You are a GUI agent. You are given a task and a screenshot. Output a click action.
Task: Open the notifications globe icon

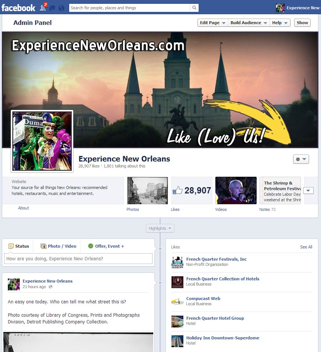(x=61, y=8)
